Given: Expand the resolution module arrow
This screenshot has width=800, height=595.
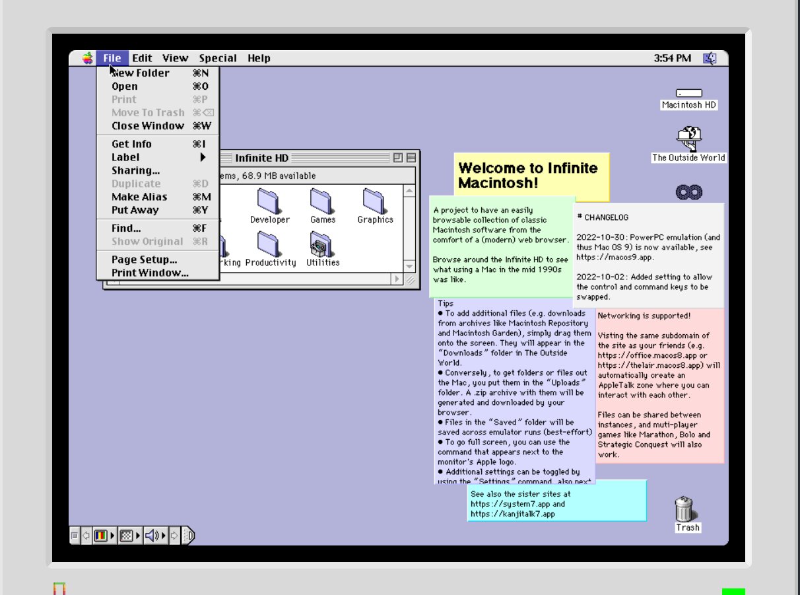Looking at the screenshot, I should pos(139,535).
